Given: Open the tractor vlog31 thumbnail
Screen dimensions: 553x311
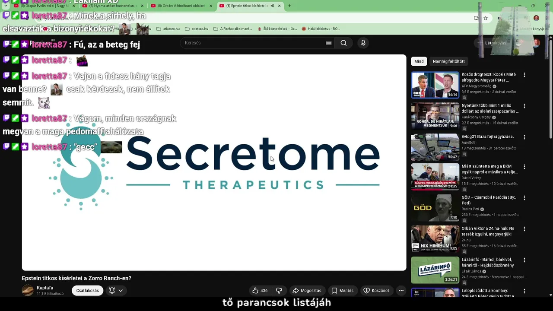Looking at the screenshot, I should [435, 147].
